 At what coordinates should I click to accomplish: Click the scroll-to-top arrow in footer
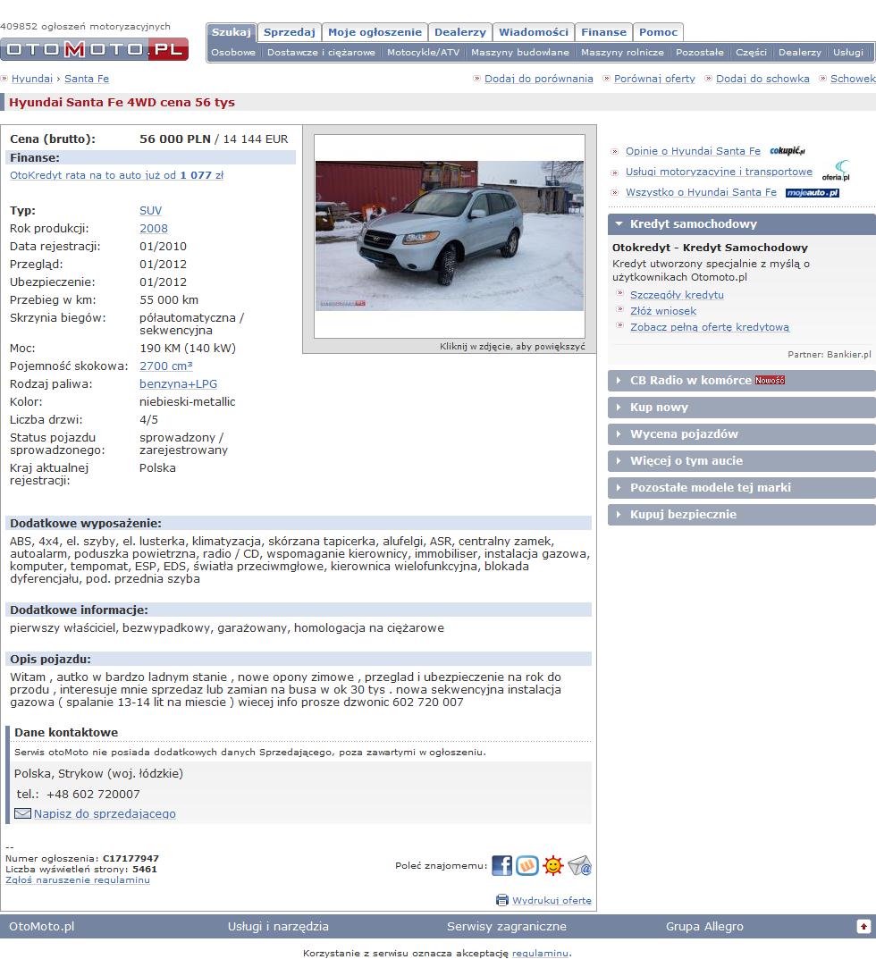tap(863, 926)
